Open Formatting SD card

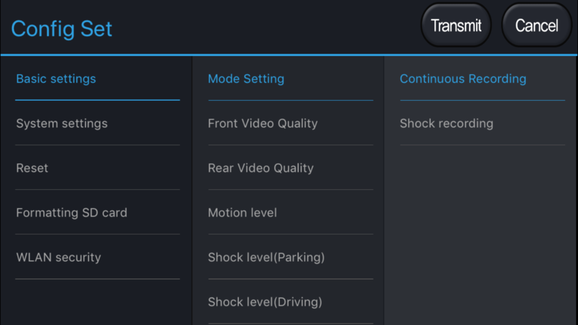(x=72, y=212)
